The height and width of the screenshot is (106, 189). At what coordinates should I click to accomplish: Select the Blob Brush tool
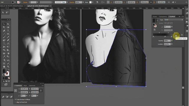coord(4,40)
